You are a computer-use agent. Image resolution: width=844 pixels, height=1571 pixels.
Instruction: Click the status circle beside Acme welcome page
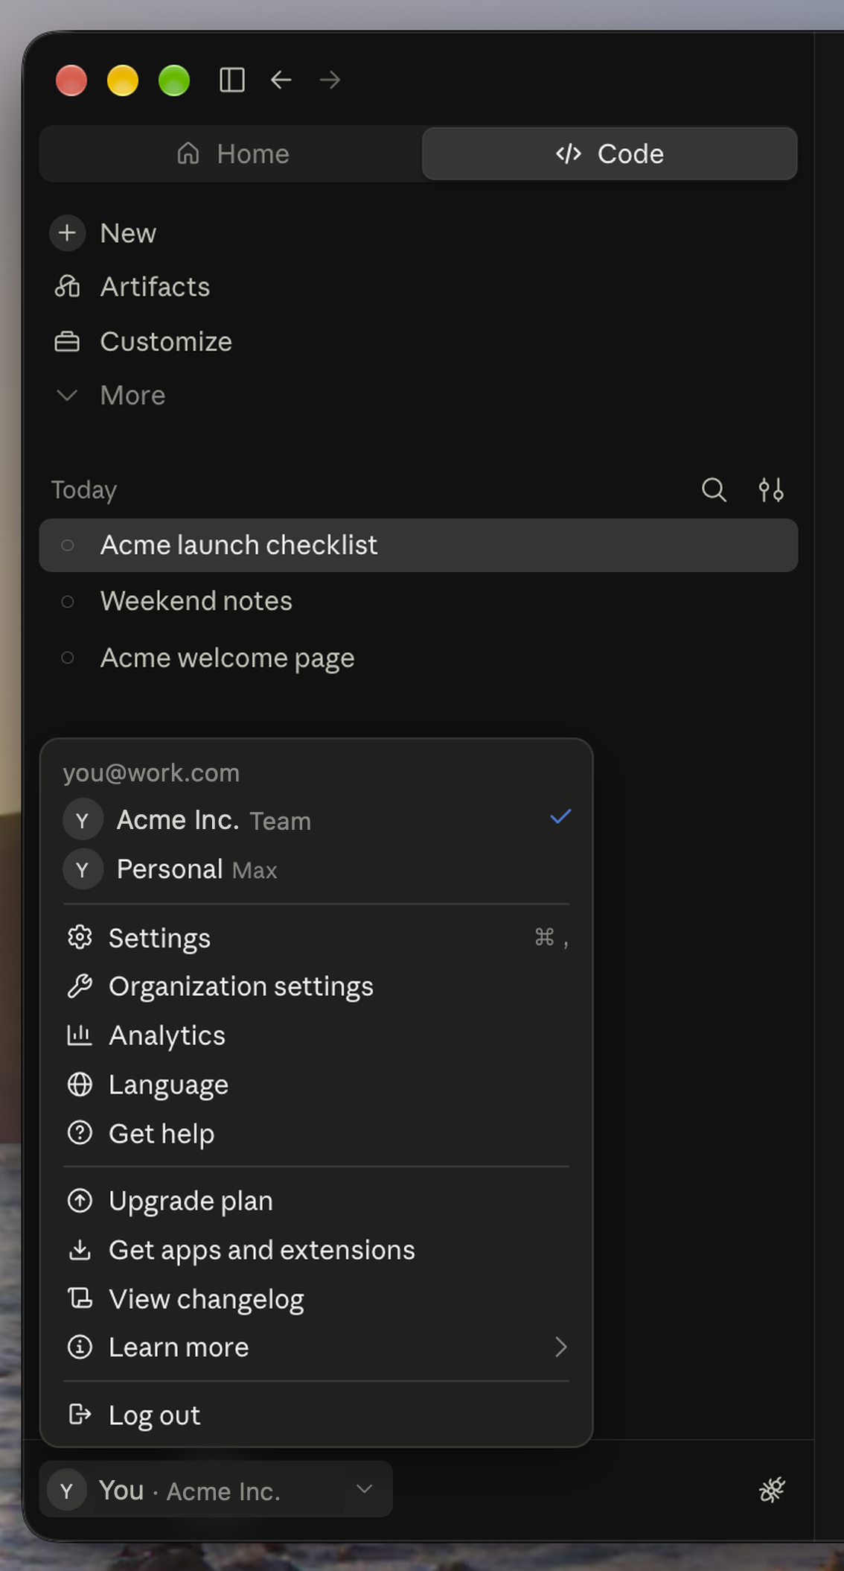[68, 658]
